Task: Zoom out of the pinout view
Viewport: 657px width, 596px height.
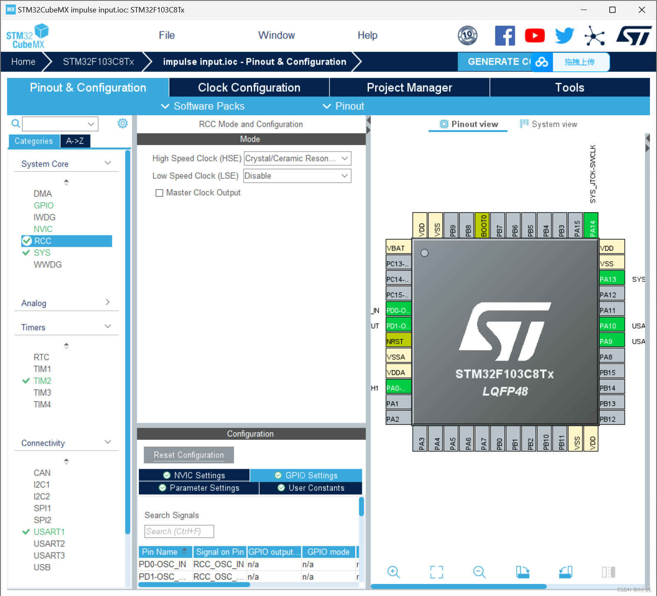Action: (x=479, y=572)
